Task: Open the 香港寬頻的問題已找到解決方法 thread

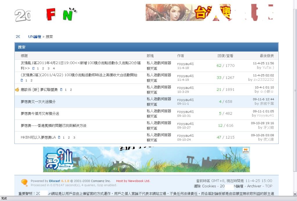Action: (x=53, y=125)
